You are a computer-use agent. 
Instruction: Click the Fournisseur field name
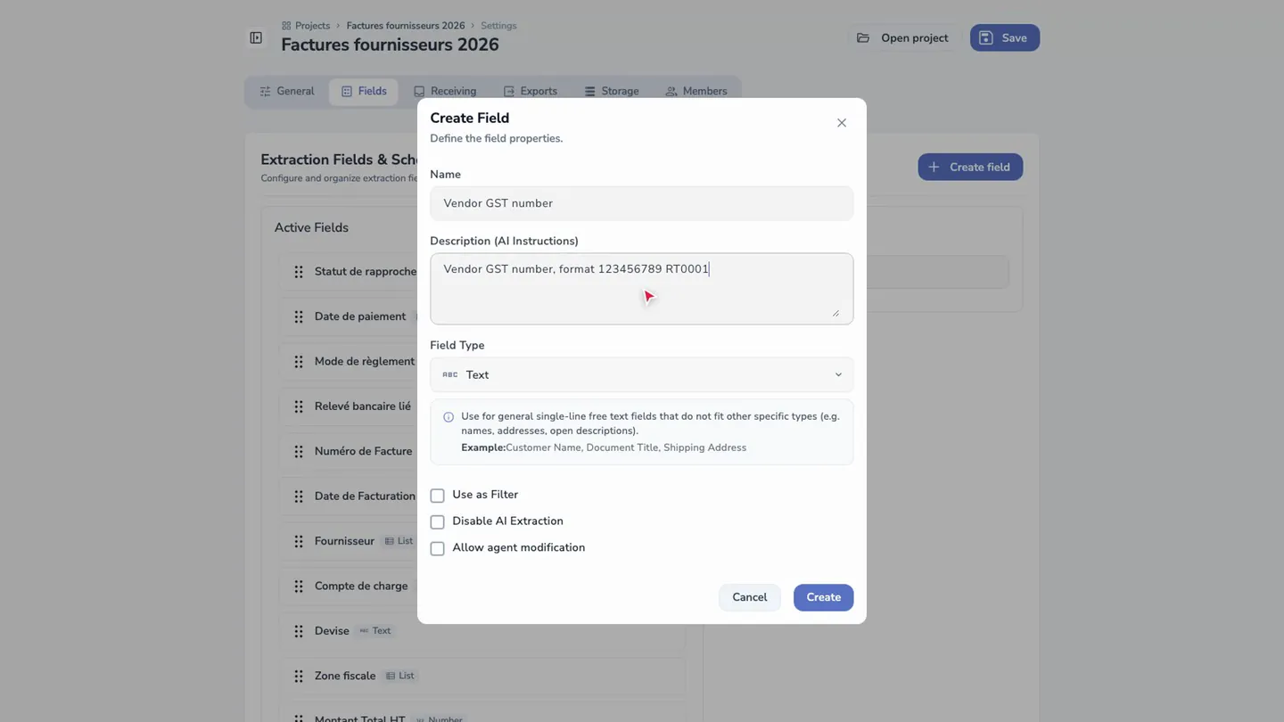[344, 542]
